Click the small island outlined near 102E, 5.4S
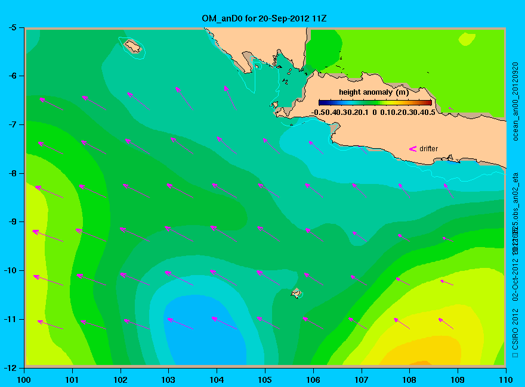Viewport: 525px width, 387px height. click(133, 46)
